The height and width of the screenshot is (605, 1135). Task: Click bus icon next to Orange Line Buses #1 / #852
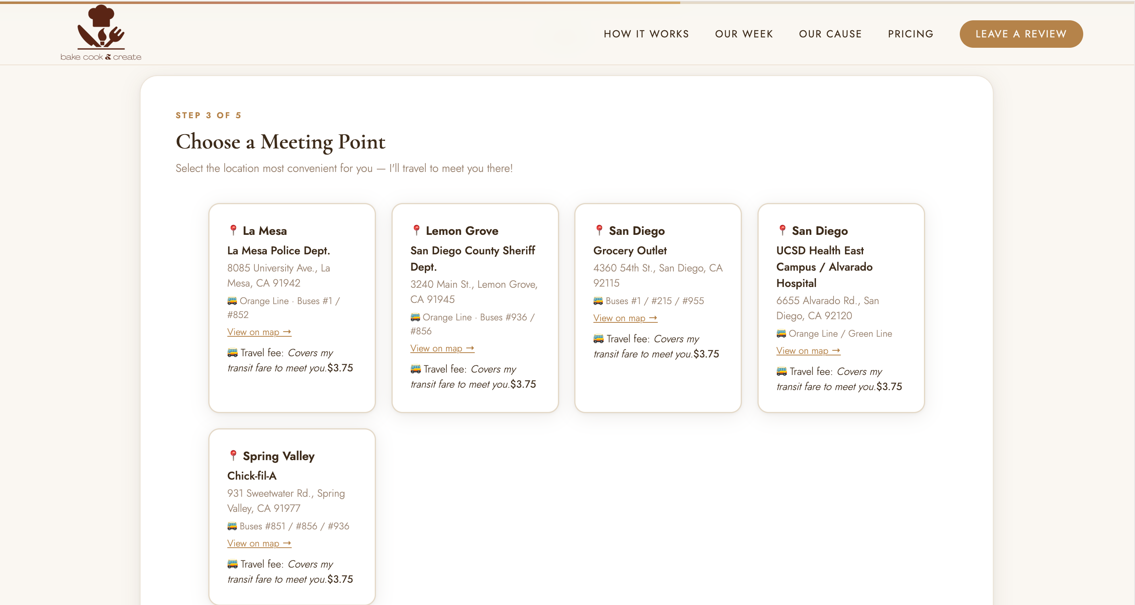click(232, 301)
